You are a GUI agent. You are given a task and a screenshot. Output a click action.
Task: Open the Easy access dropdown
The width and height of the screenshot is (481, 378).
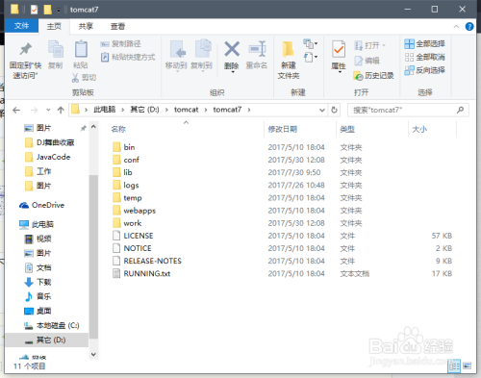[311, 58]
